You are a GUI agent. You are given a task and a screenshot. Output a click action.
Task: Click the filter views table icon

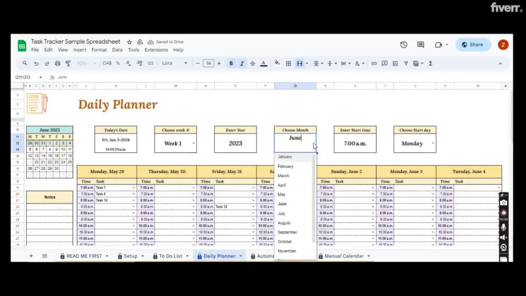tap(416, 64)
